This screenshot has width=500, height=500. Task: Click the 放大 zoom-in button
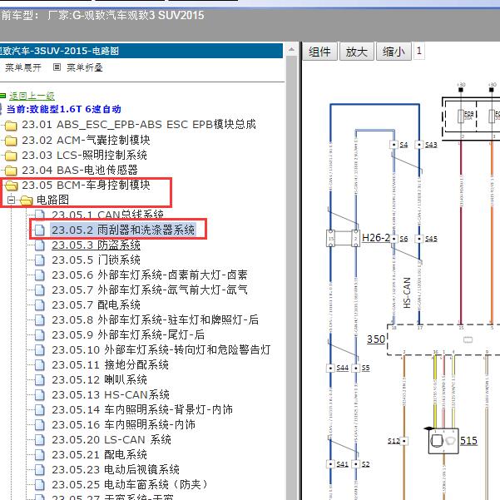tap(357, 52)
